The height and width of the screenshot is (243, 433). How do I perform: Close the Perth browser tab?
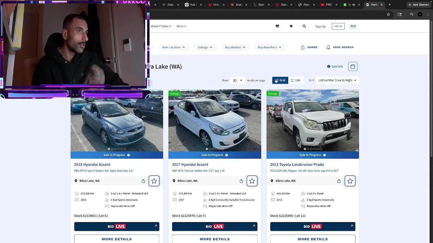382,5
